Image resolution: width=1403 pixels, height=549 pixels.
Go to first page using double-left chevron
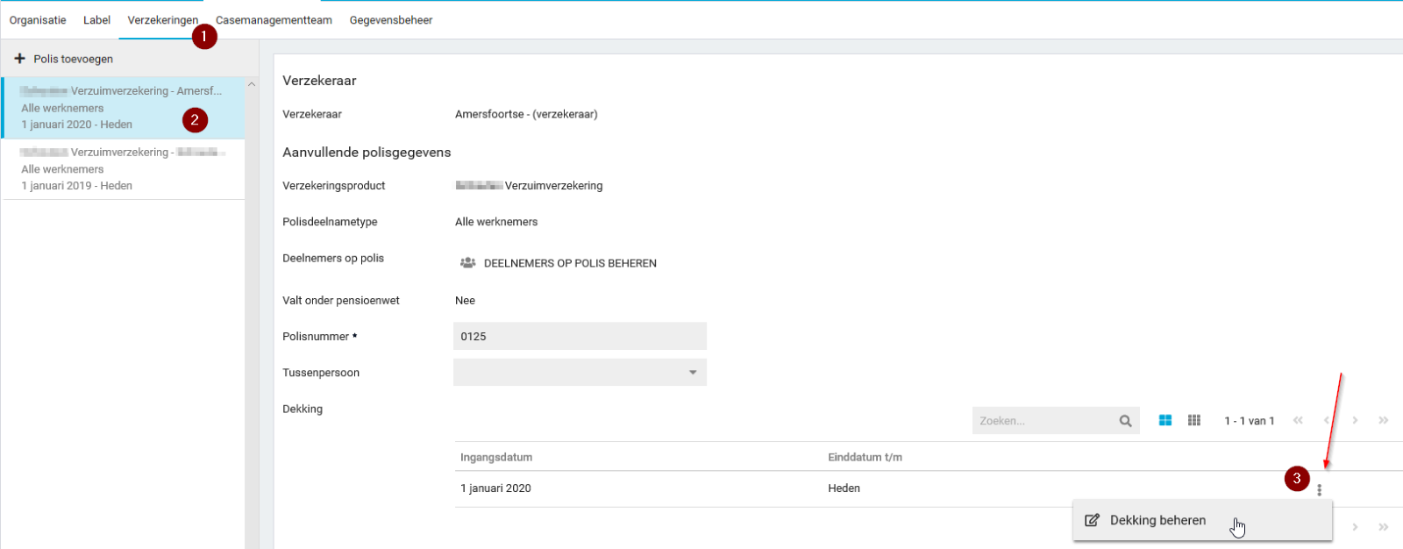(1298, 421)
